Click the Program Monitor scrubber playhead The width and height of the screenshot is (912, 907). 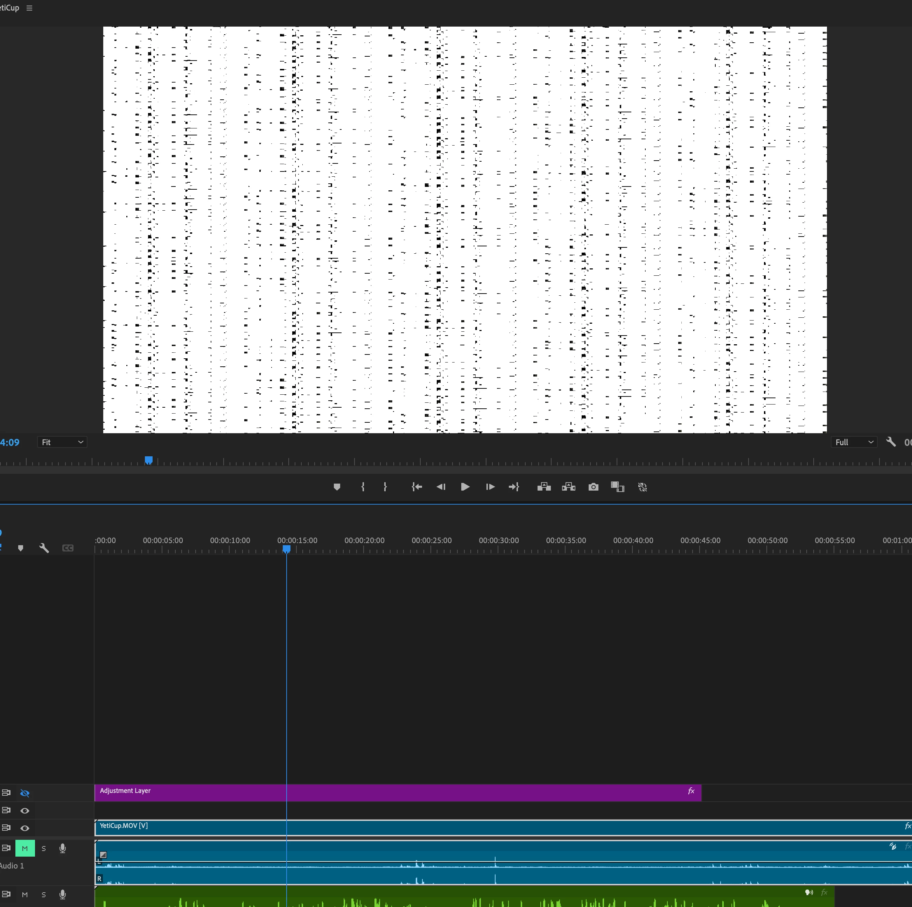coord(149,460)
